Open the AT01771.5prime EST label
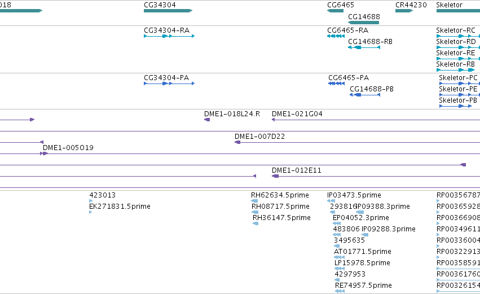The height and width of the screenshot is (294, 480). tap(363, 252)
